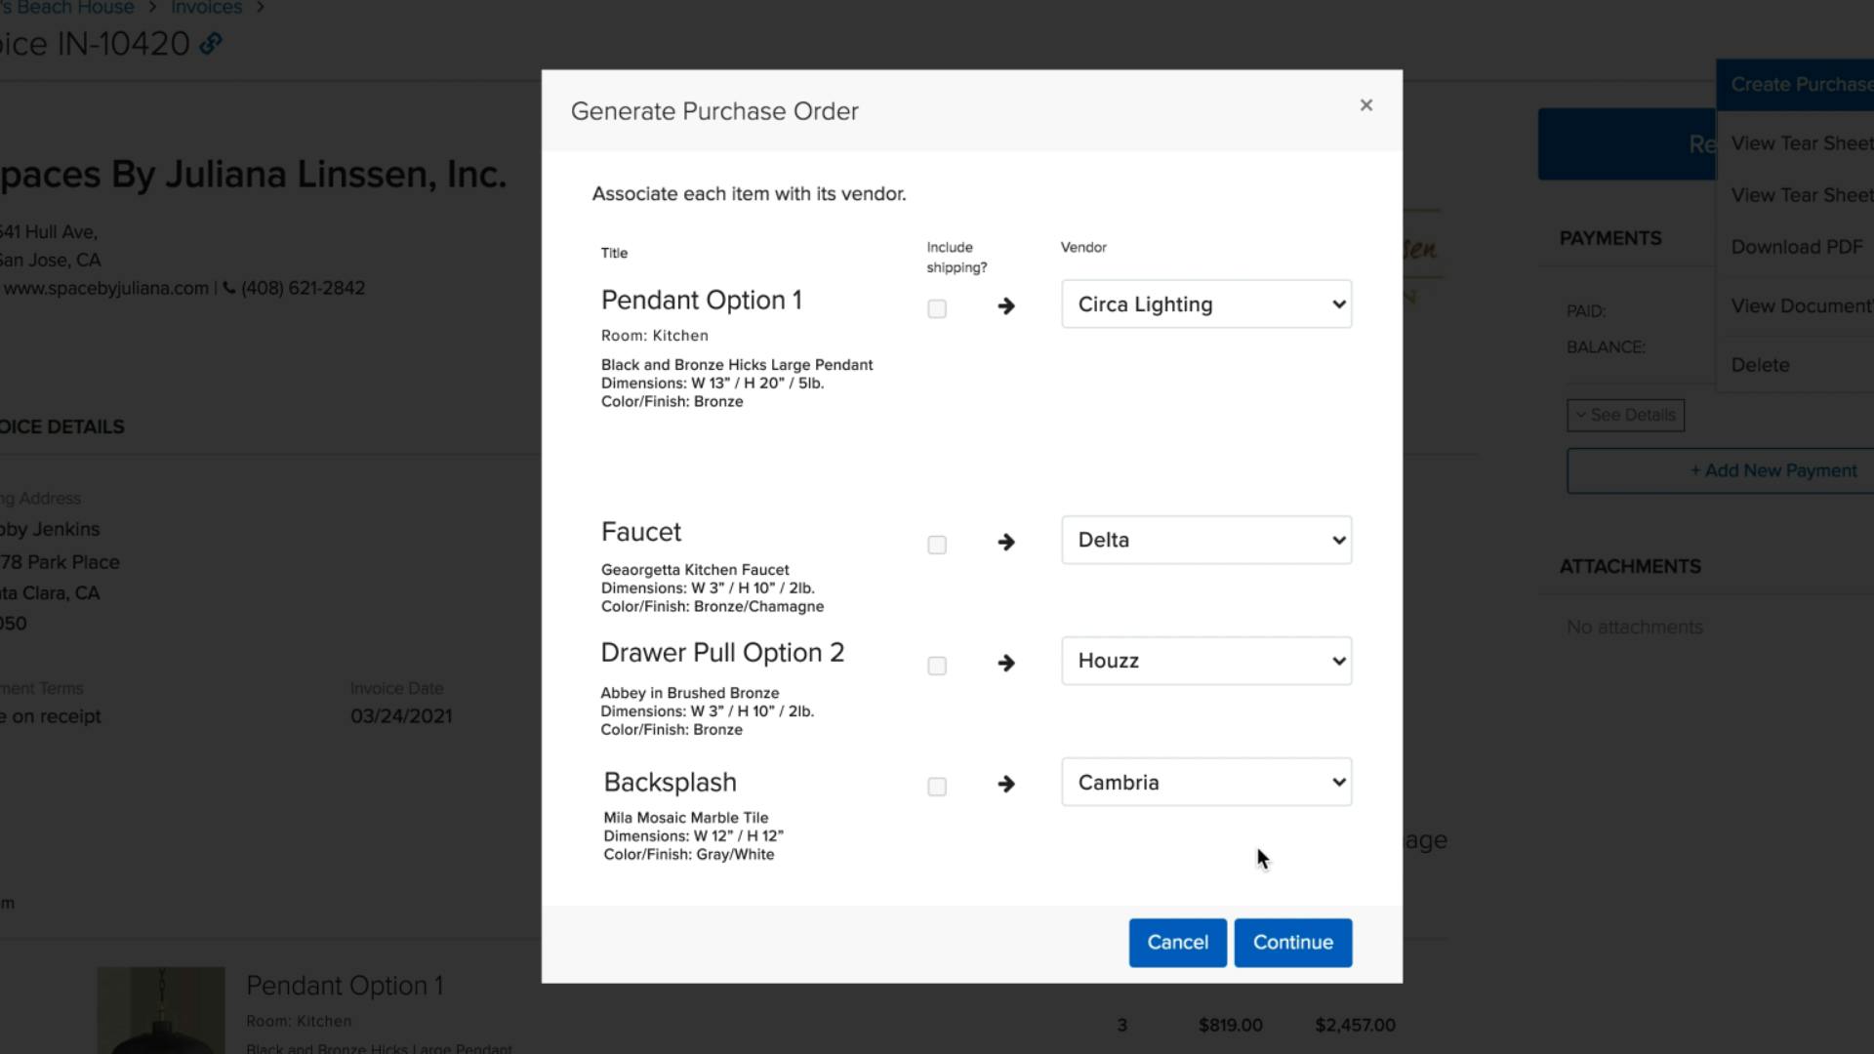Click $819.00 unit price
The image size is (1874, 1054).
point(1231,1026)
